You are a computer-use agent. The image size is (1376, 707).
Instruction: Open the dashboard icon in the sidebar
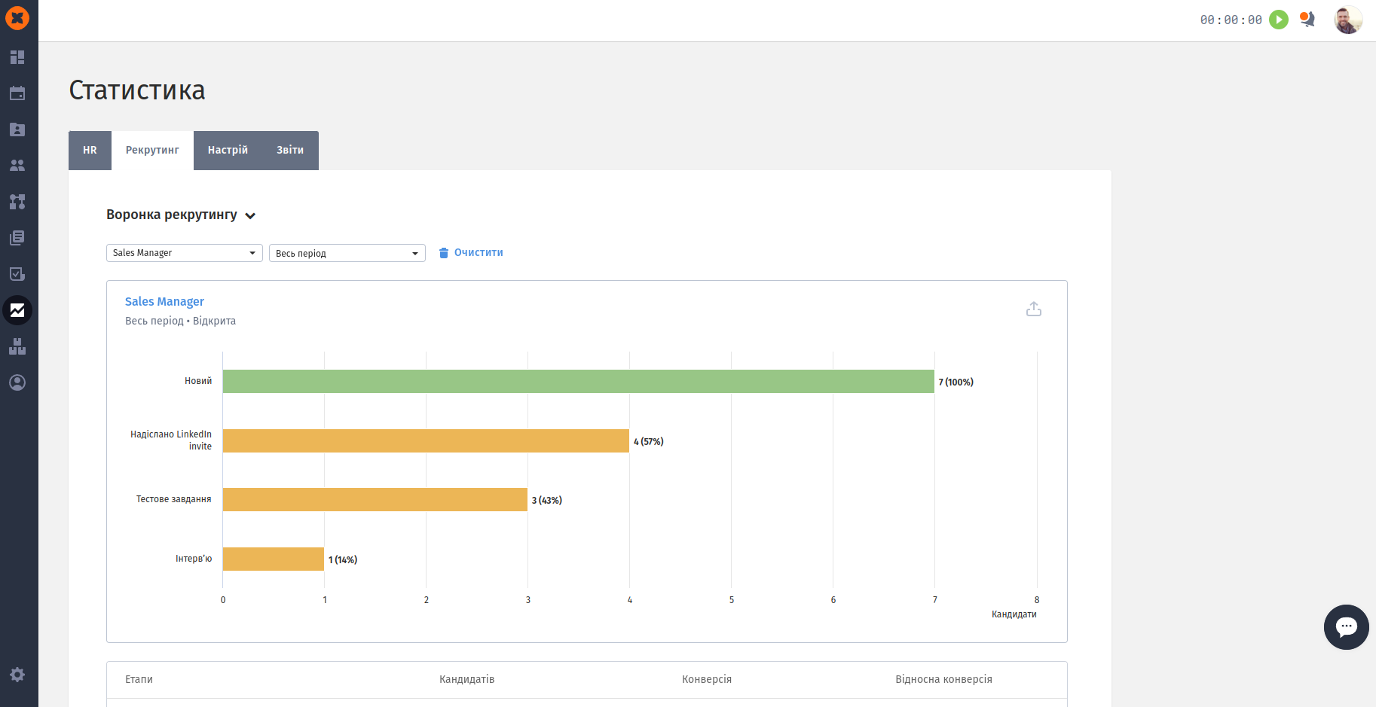coord(17,57)
